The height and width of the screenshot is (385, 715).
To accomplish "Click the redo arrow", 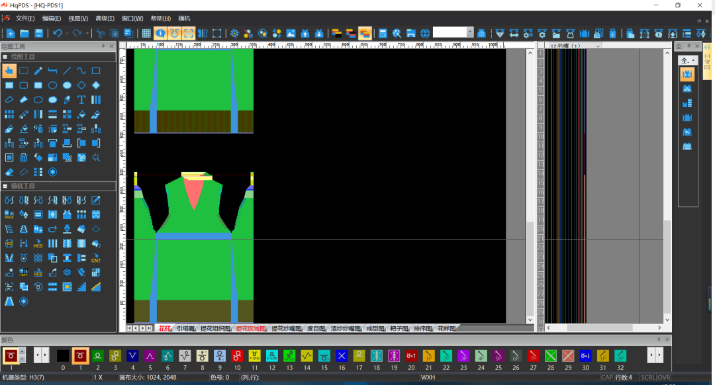I will [x=77, y=33].
